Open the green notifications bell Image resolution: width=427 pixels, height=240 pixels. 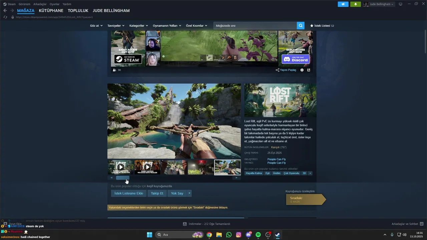tap(356, 4)
